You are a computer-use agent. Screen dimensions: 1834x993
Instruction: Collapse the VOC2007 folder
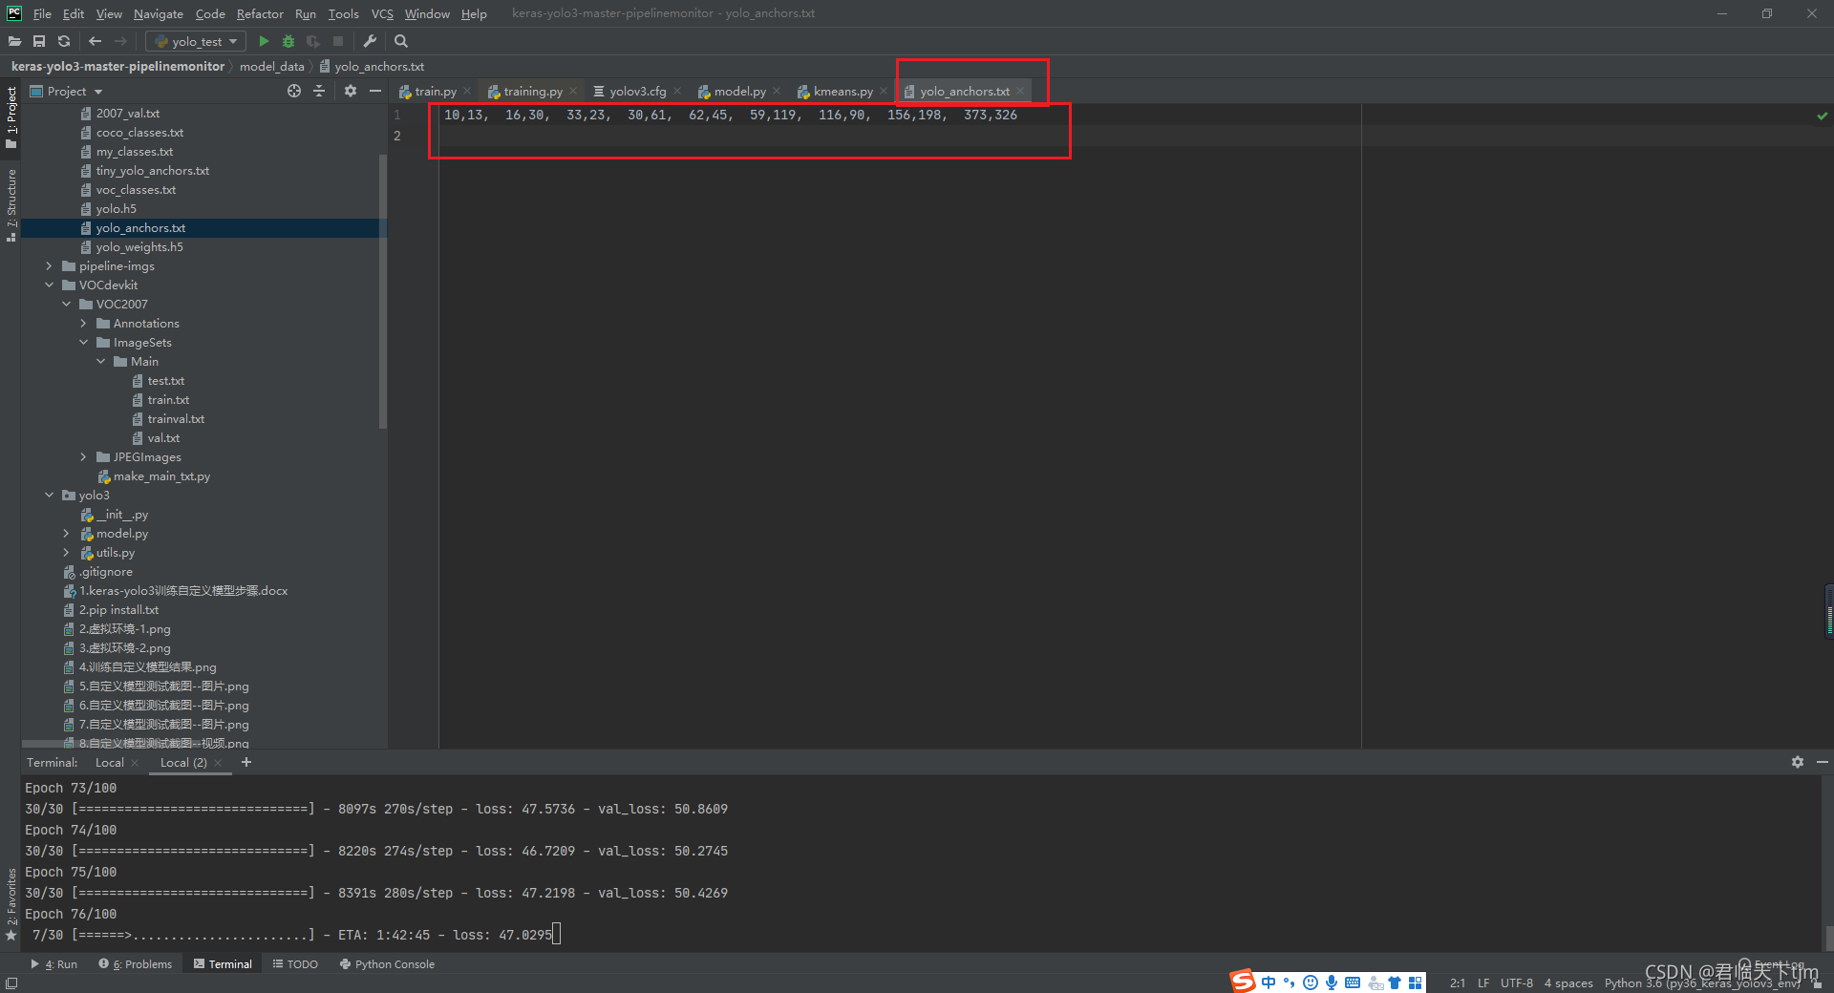(x=66, y=305)
